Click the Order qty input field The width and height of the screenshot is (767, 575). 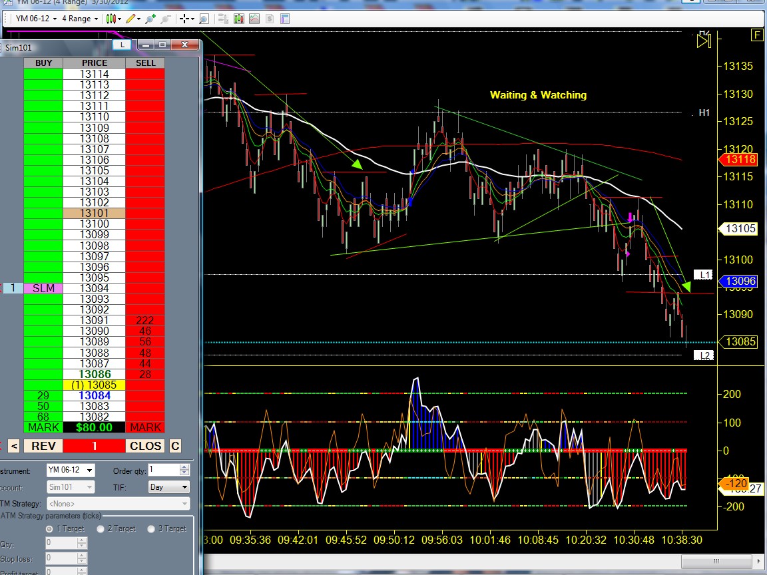point(164,471)
